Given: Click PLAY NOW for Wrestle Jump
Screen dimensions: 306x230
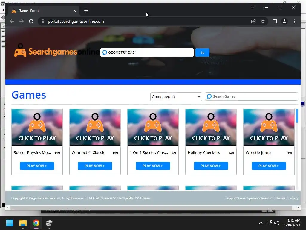Looking at the screenshot, I should 269,166.
